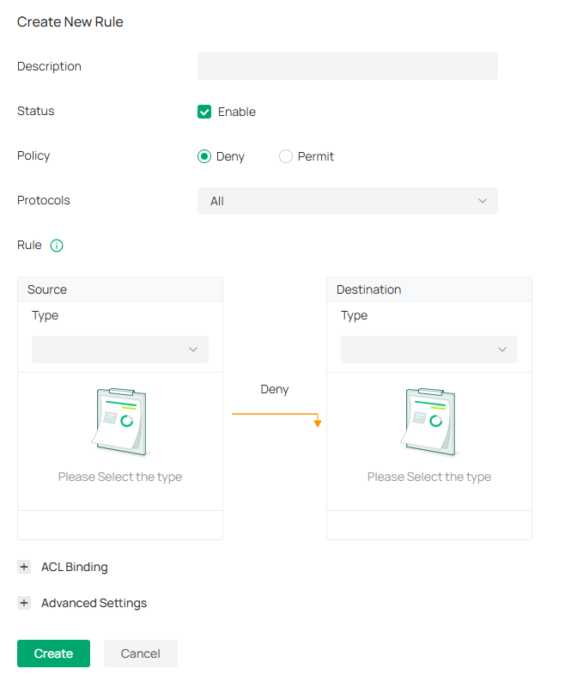
Task: Click the orange Deny arrow between panels
Action: pyautogui.click(x=275, y=416)
